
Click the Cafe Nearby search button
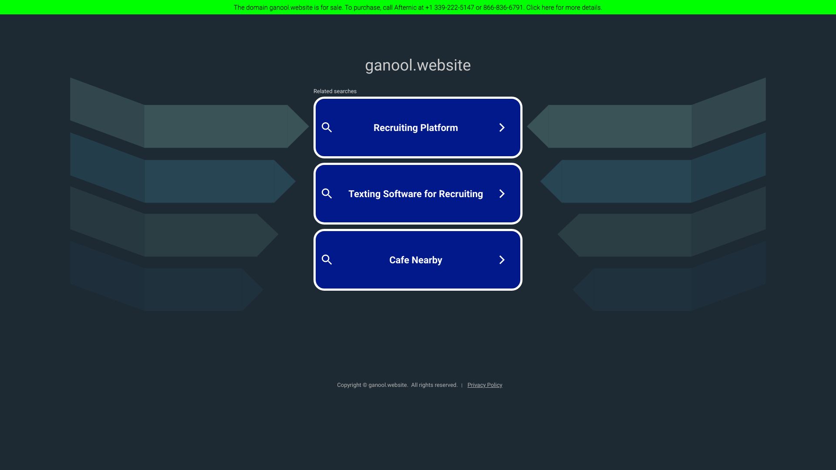(x=418, y=259)
